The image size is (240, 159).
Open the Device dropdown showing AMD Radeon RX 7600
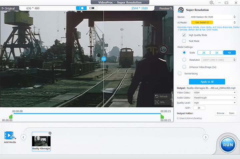click(213, 17)
